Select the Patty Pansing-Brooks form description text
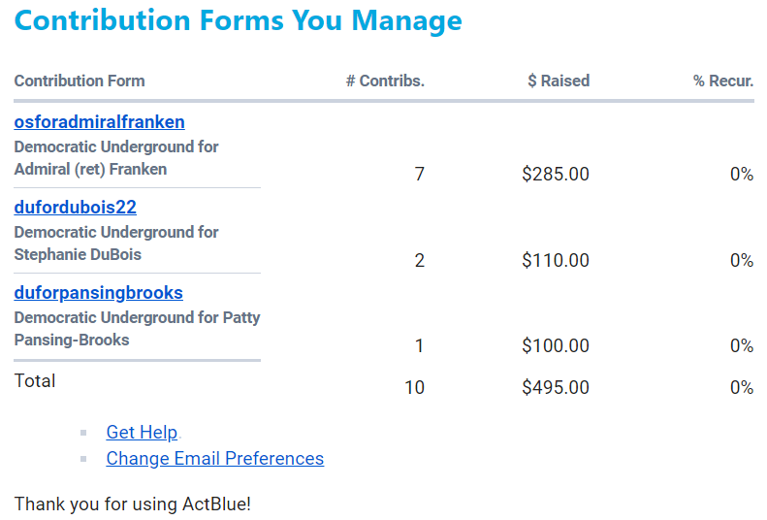This screenshot has width=767, height=520. (137, 329)
